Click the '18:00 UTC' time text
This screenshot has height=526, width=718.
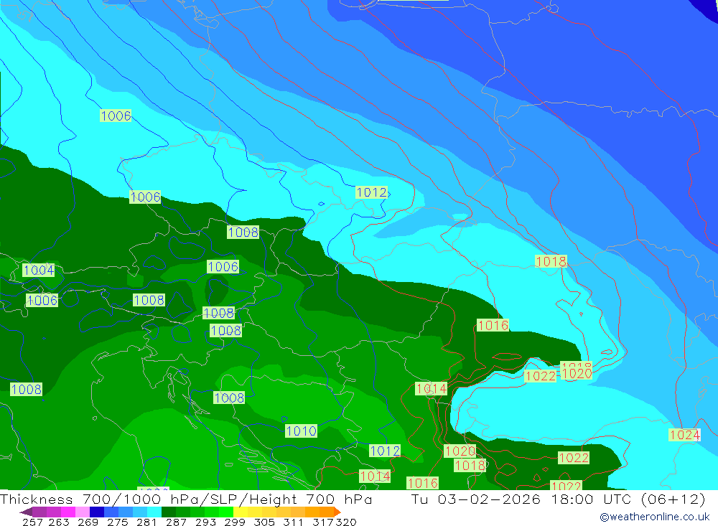click(x=591, y=499)
